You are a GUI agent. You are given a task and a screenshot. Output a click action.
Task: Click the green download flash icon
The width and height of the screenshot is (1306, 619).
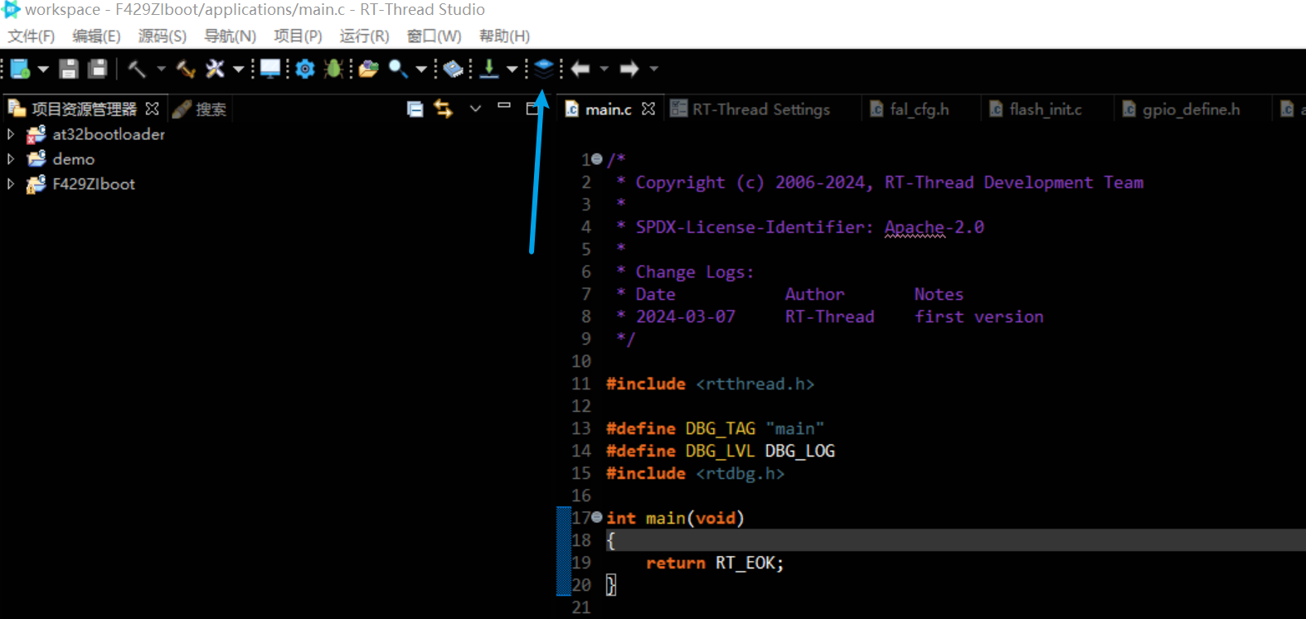(x=489, y=69)
